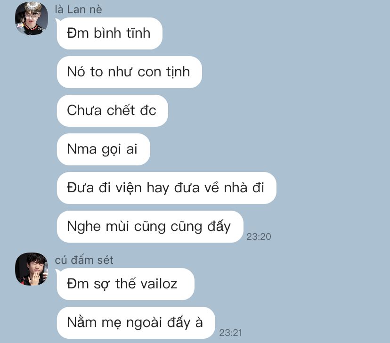Image resolution: width=390 pixels, height=343 pixels.
Task: Click the word 'ngoài' in the last message
Action: (x=144, y=323)
